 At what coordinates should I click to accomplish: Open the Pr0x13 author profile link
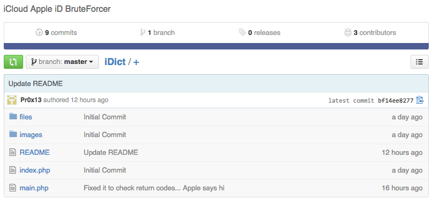[x=31, y=100]
